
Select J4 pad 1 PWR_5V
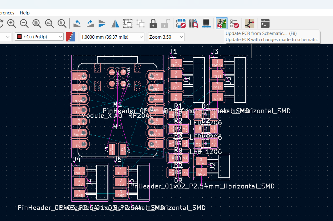coord(79,171)
